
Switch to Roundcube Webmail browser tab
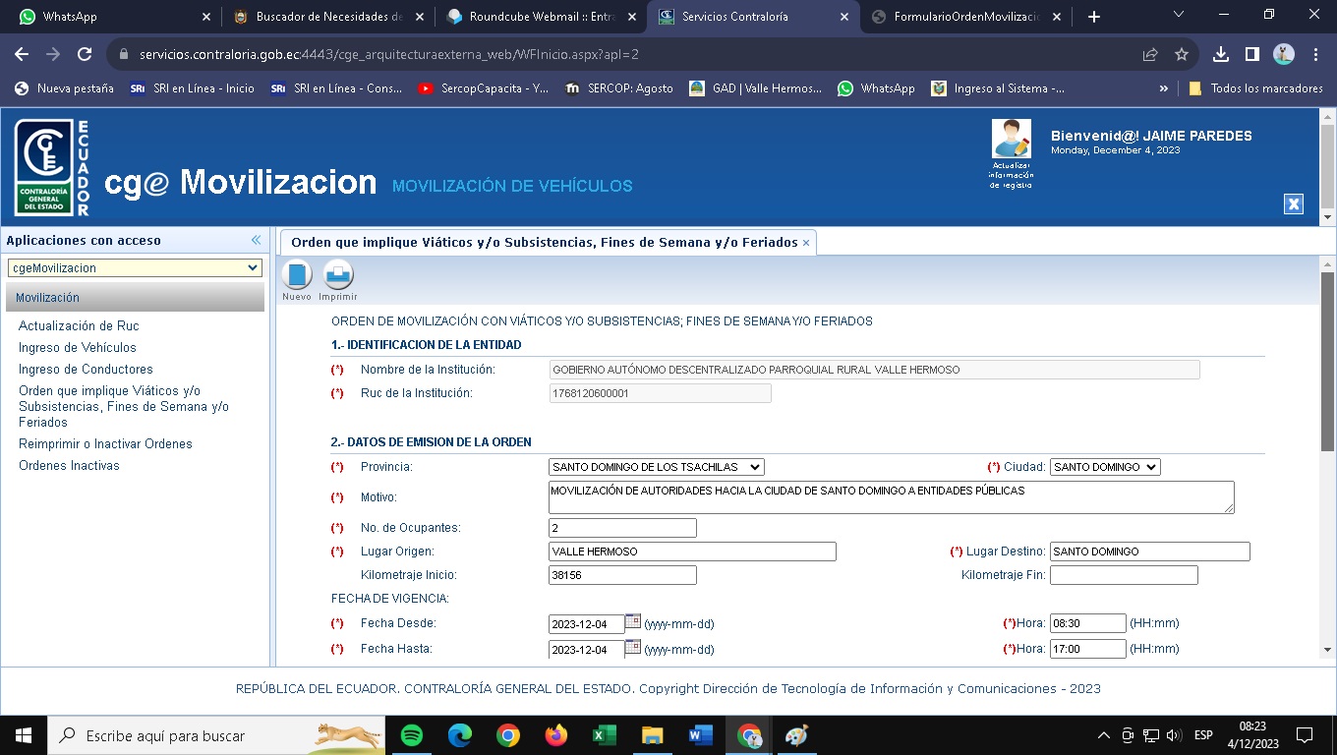(x=542, y=17)
